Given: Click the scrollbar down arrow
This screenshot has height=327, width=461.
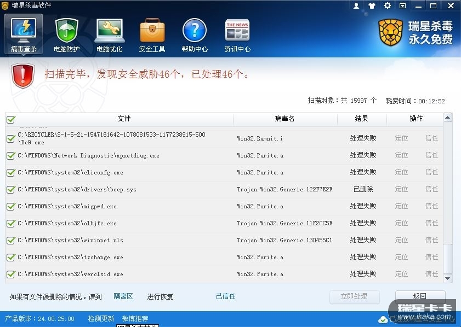Looking at the screenshot, I should 447,278.
